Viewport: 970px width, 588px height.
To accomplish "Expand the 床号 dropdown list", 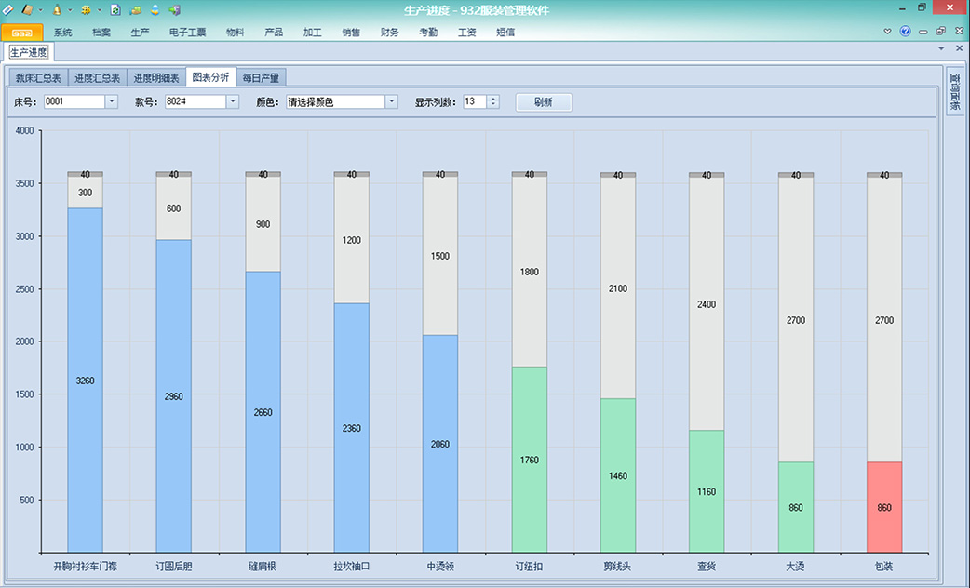I will click(x=112, y=102).
